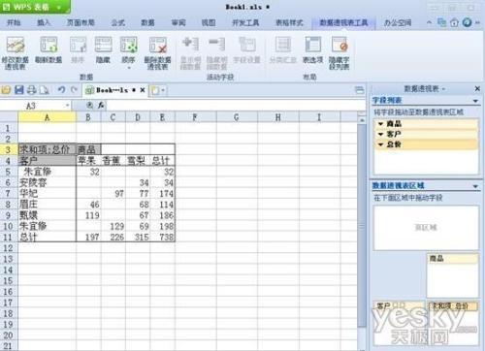This screenshot has height=351, width=485.
Task: Close the Book1.xls document tab
Action: [143, 90]
